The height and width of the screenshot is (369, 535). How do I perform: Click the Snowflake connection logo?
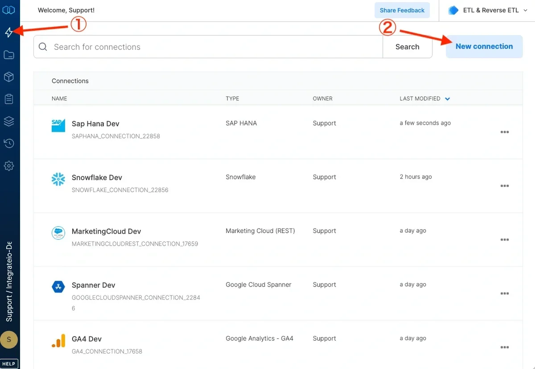tap(58, 179)
